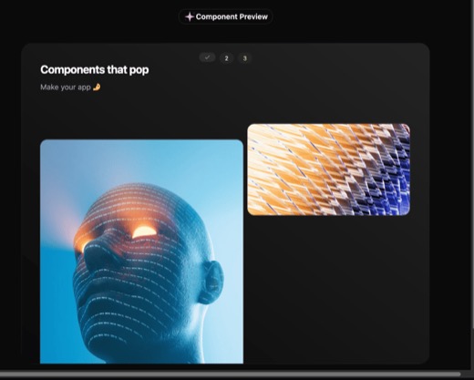474x380 pixels.
Task: Click the horizontal scrollbar at bottom
Action: [230, 374]
